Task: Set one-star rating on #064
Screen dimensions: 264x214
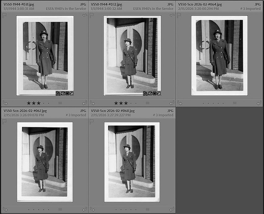Action: (x=203, y=103)
